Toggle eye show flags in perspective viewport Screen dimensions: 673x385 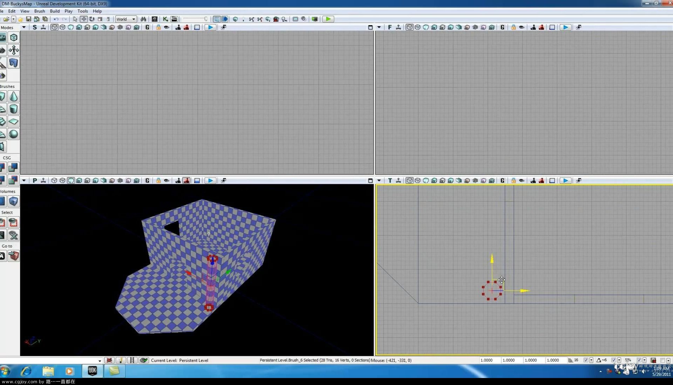pyautogui.click(x=166, y=181)
